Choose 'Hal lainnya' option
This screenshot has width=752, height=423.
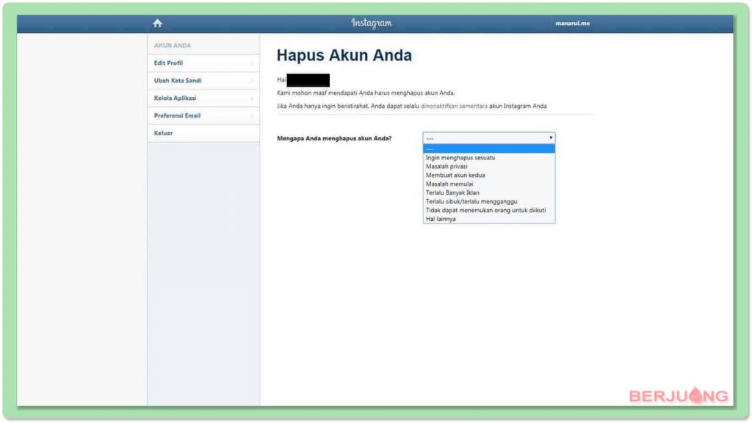pyautogui.click(x=488, y=219)
